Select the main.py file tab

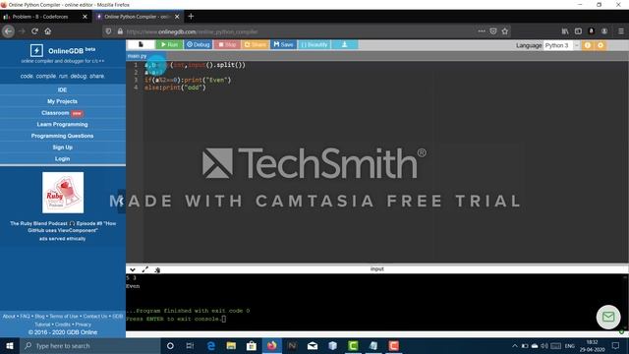coord(137,56)
